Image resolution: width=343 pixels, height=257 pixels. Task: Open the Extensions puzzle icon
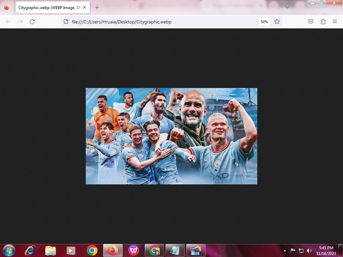[323, 22]
